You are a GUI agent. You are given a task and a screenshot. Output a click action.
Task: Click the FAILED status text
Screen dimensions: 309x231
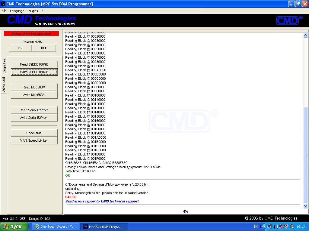[x=71, y=197]
